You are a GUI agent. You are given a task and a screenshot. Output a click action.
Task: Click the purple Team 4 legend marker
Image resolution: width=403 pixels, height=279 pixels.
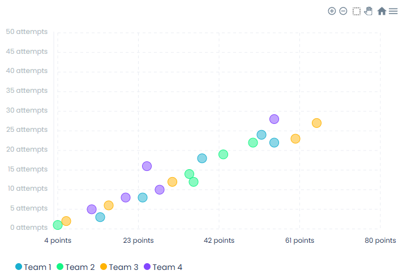pos(147,267)
